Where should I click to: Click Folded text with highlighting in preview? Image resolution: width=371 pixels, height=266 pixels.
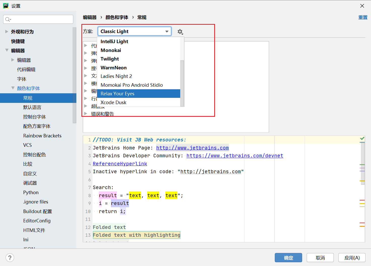137,235
